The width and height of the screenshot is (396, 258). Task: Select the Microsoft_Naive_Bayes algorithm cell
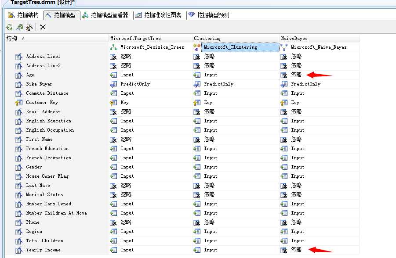pos(319,47)
